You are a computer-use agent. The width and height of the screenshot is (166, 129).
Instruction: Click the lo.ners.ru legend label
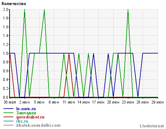26,109
